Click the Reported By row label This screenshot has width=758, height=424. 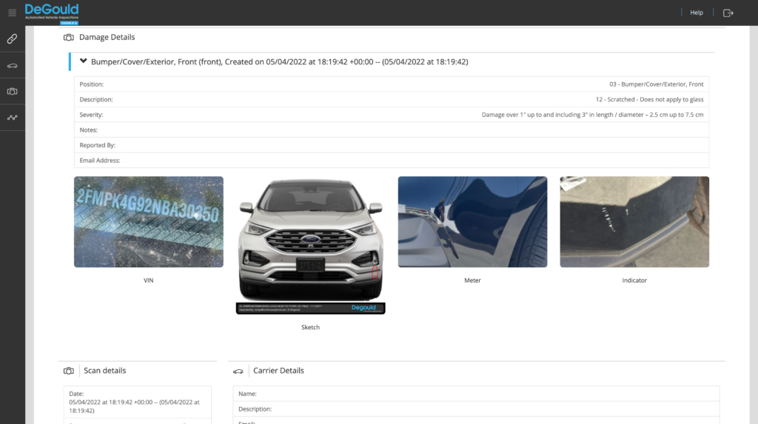coord(97,145)
